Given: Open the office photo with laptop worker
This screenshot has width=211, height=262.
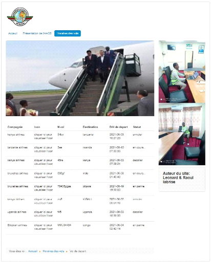Looking at the screenshot, I should [182, 72].
